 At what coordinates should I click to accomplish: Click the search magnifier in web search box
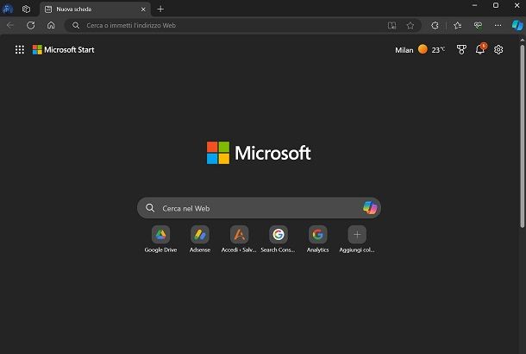click(x=150, y=208)
